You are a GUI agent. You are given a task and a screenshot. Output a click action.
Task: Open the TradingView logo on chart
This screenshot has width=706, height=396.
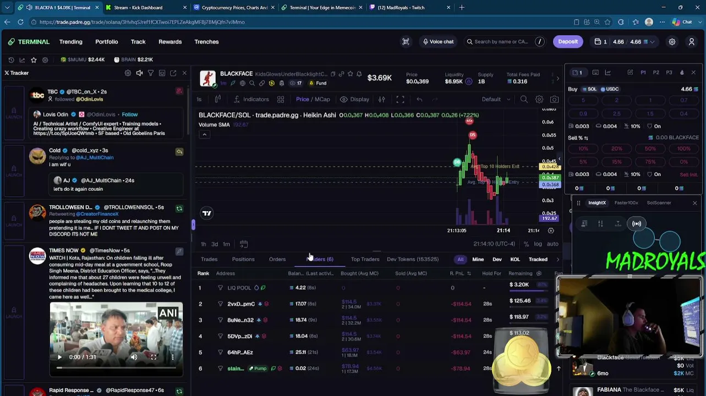point(207,213)
